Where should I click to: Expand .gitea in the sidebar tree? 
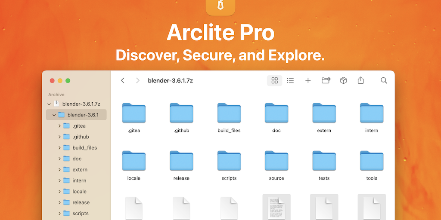click(59, 126)
